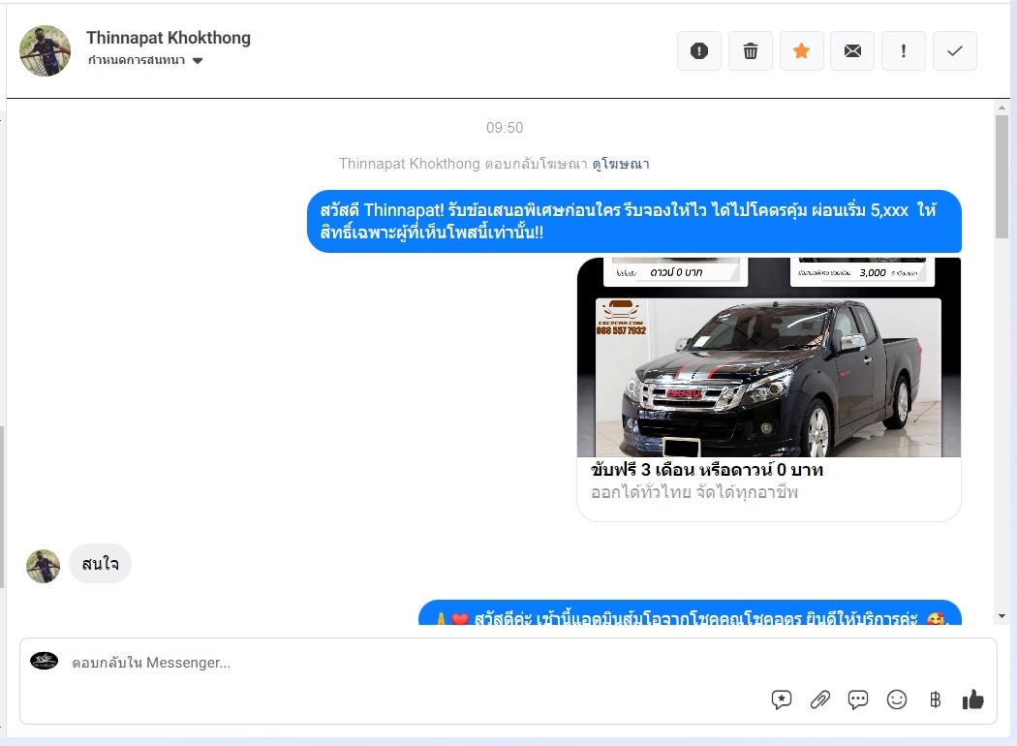Image resolution: width=1017 pixels, height=746 pixels.
Task: Open quick replies speech bubble icon
Action: [858, 699]
